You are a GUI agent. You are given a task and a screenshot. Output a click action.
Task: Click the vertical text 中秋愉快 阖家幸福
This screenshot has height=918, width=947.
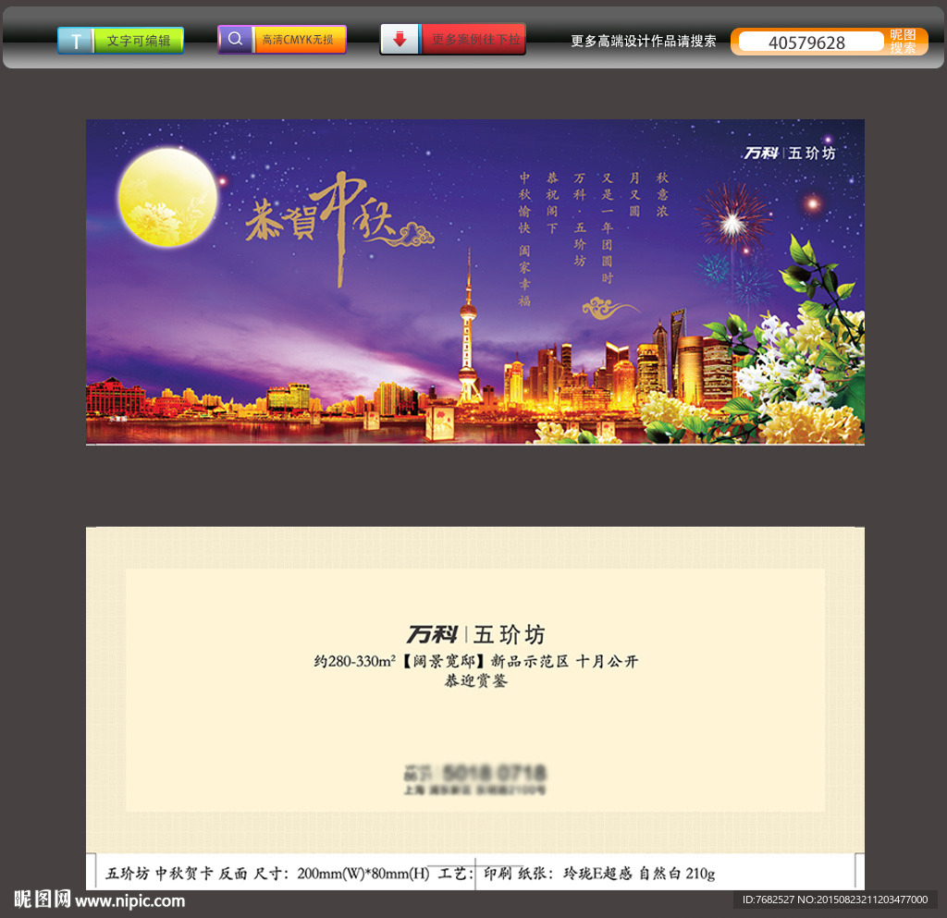point(524,239)
